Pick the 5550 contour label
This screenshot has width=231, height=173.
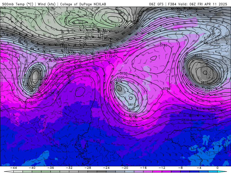coord(46,50)
